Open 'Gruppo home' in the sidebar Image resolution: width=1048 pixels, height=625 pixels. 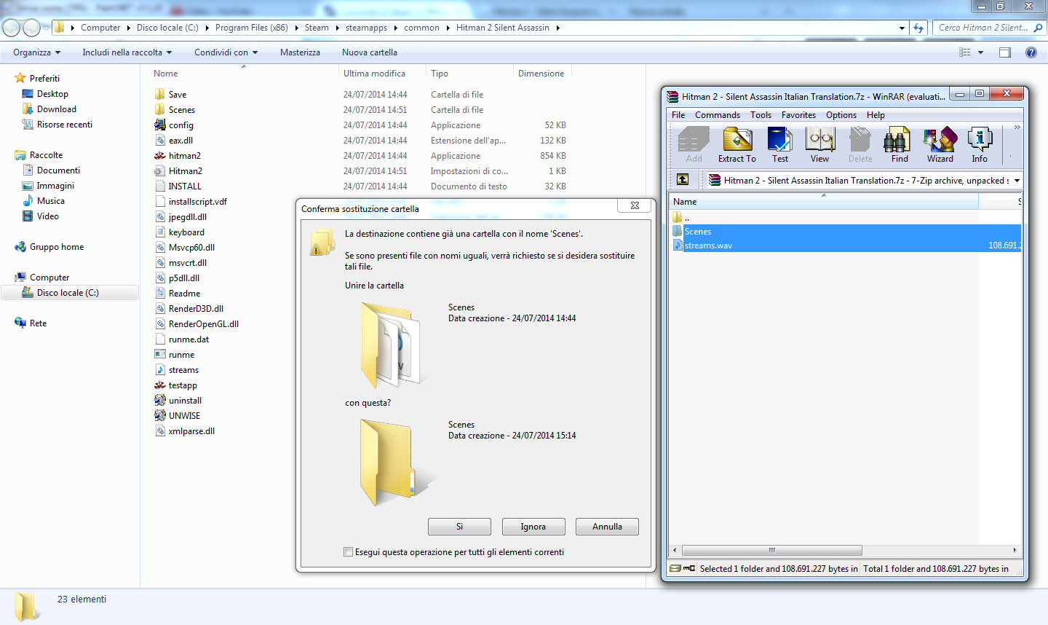[x=57, y=247]
